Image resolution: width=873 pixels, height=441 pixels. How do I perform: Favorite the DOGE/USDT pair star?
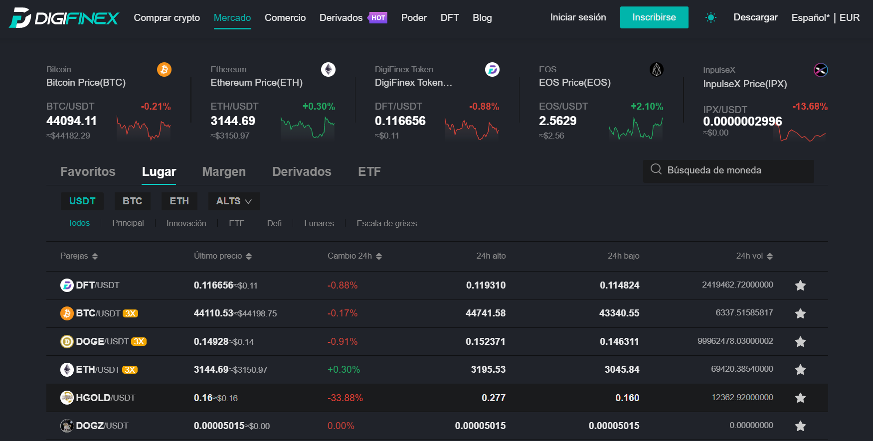(x=800, y=341)
